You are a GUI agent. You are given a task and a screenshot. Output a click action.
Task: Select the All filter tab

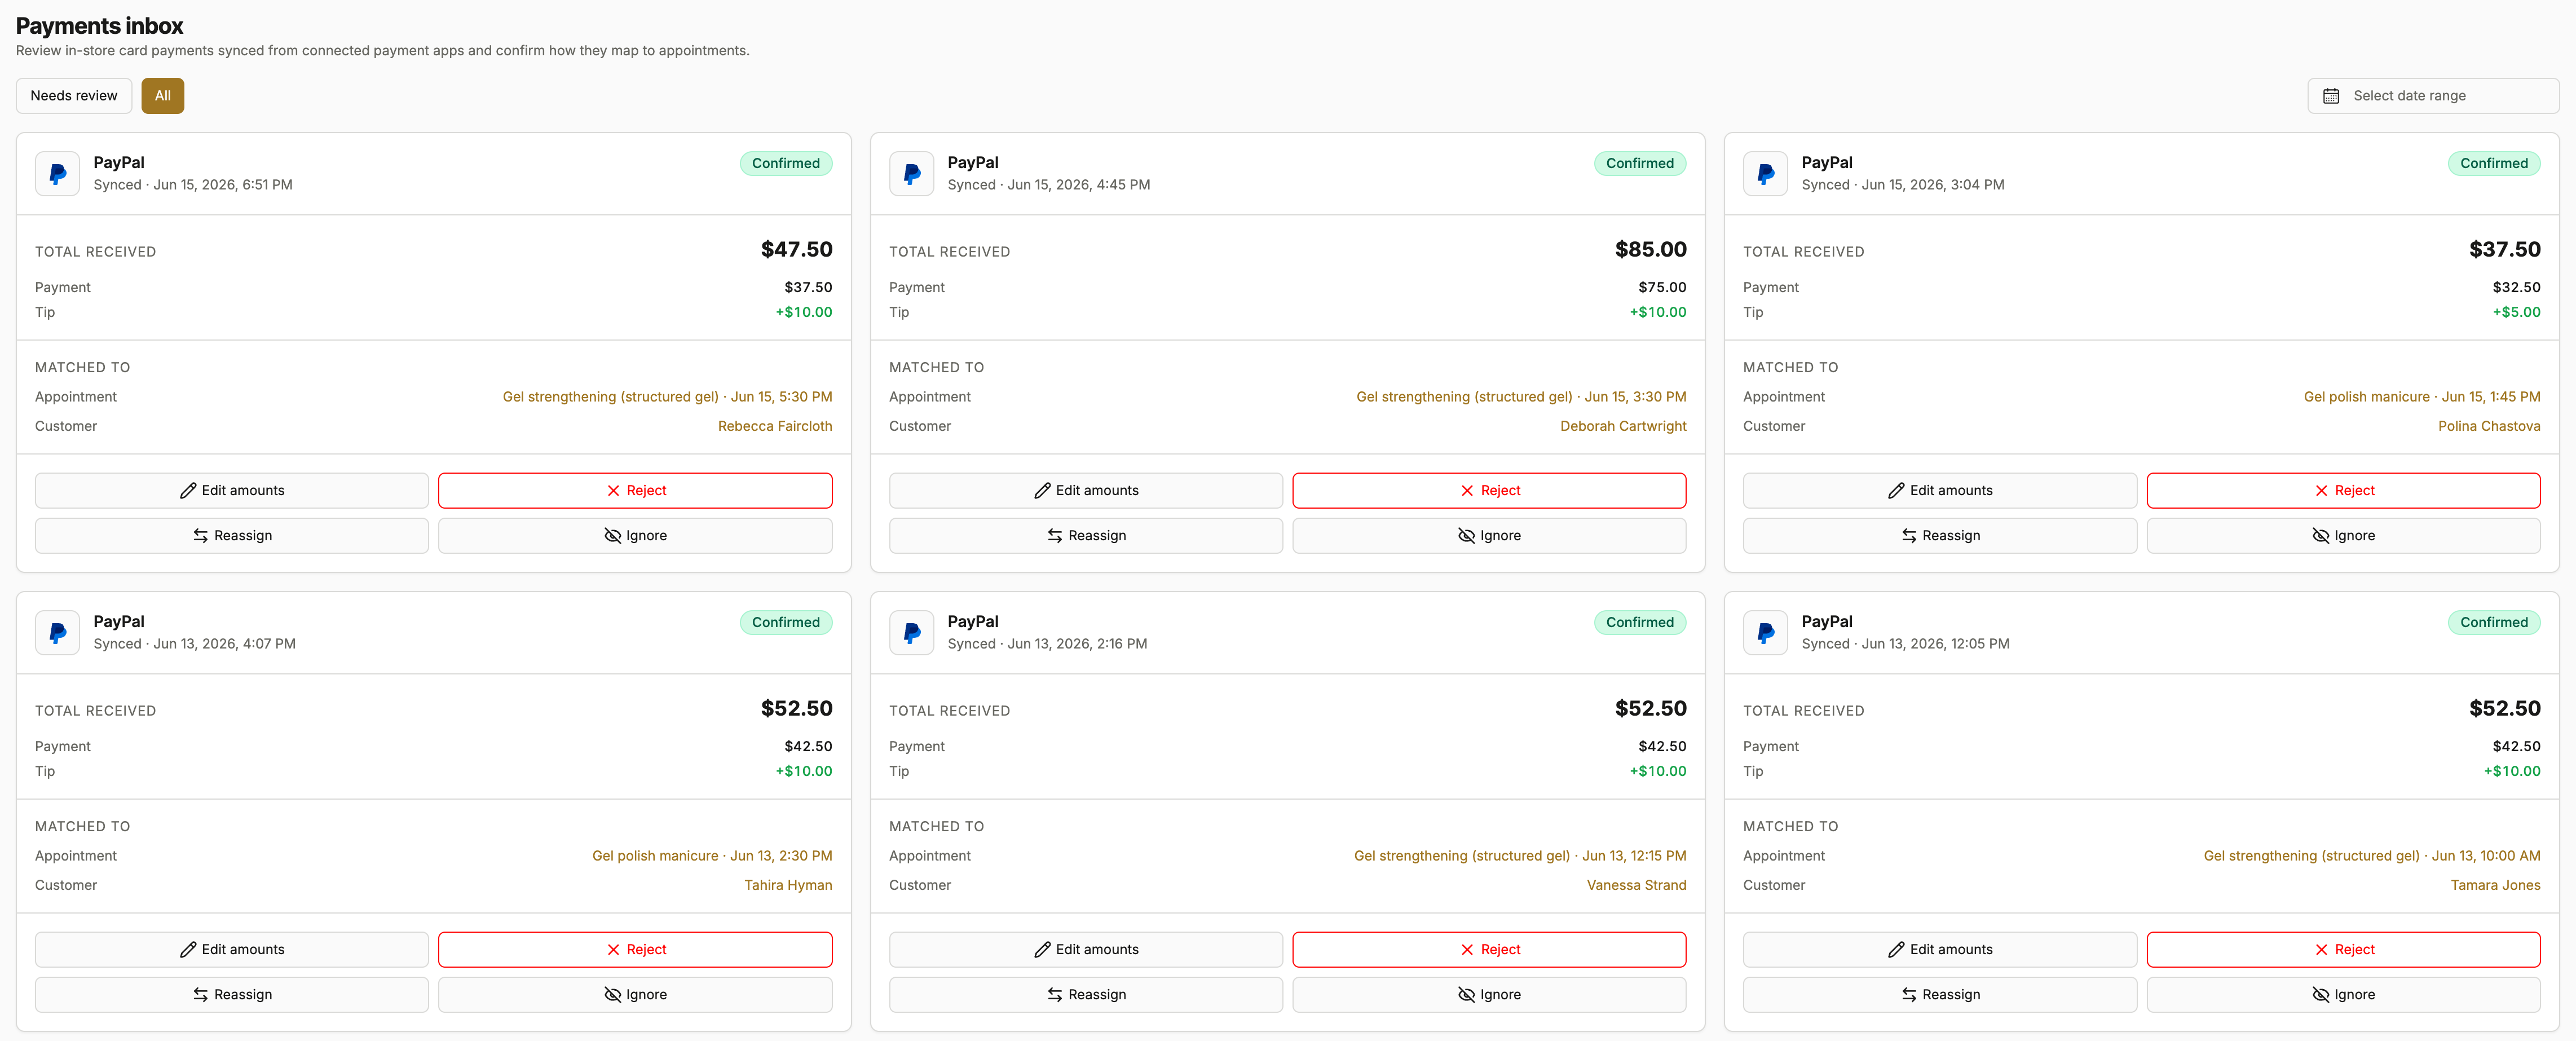pos(163,96)
